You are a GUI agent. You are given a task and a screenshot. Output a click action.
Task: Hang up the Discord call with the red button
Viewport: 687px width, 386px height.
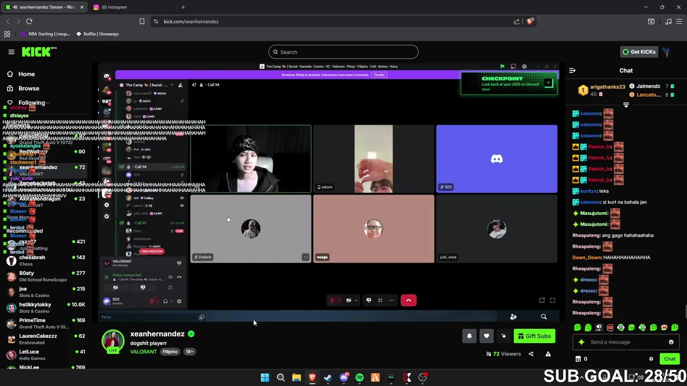pyautogui.click(x=408, y=300)
